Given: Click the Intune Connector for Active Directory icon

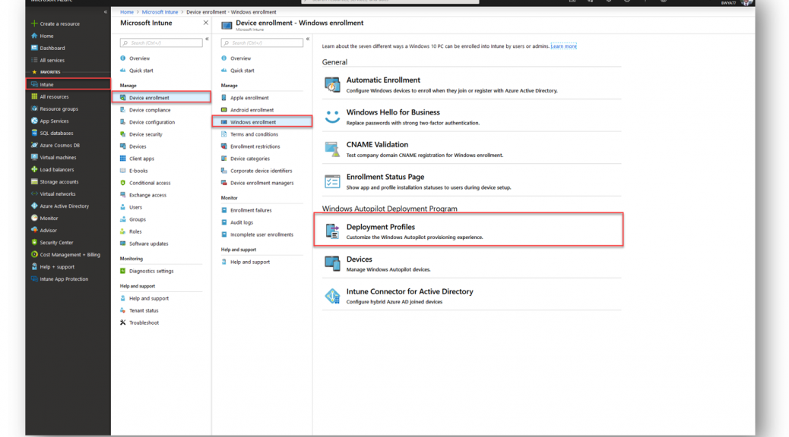Looking at the screenshot, I should pyautogui.click(x=332, y=296).
